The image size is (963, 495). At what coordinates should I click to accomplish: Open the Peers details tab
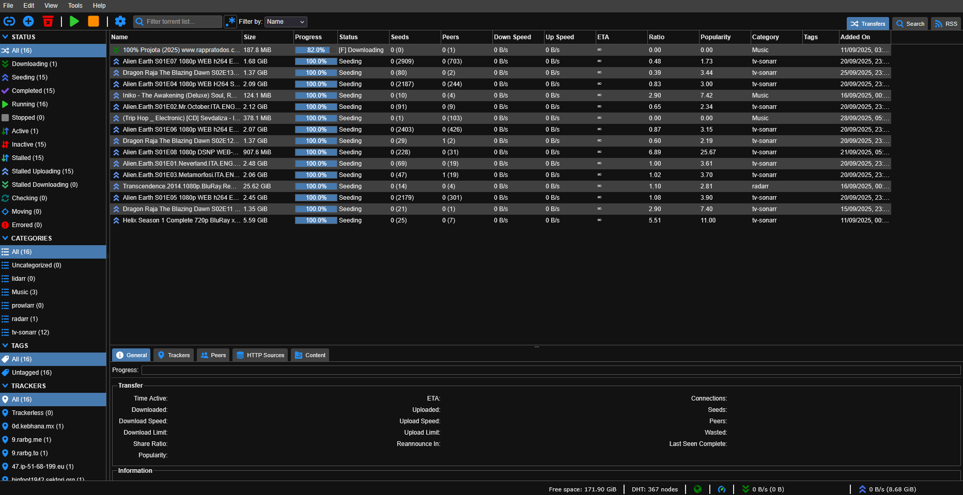coord(213,355)
